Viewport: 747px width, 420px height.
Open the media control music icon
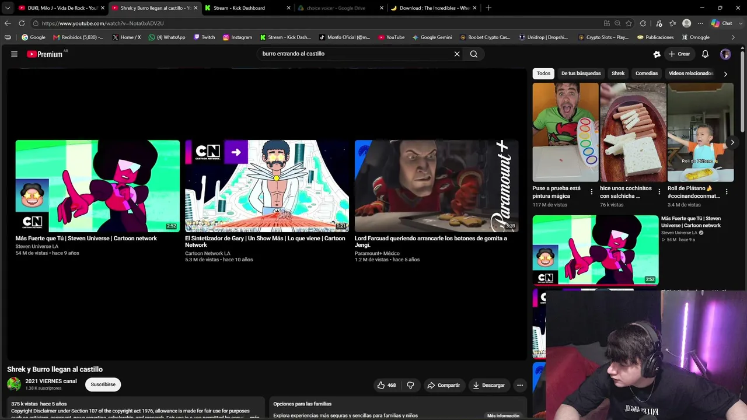tap(659, 23)
